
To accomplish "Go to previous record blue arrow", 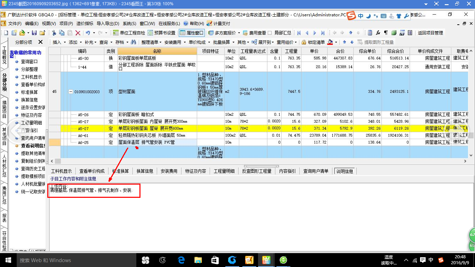I will (x=307, y=33).
